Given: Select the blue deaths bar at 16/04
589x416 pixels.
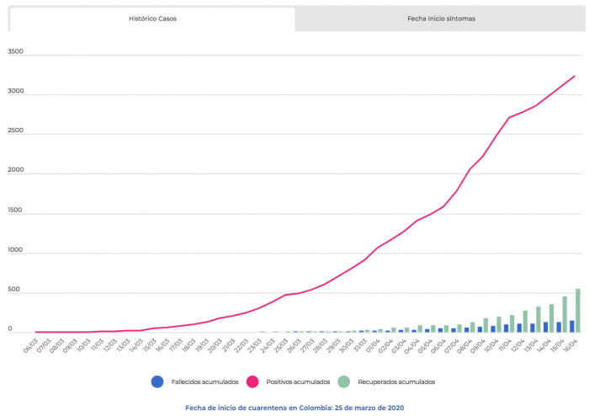Looking at the screenshot, I should [571, 326].
